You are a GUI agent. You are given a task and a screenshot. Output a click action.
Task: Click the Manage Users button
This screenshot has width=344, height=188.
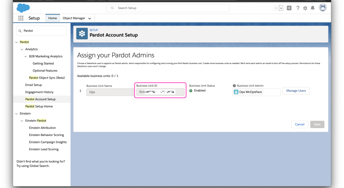coord(296,91)
